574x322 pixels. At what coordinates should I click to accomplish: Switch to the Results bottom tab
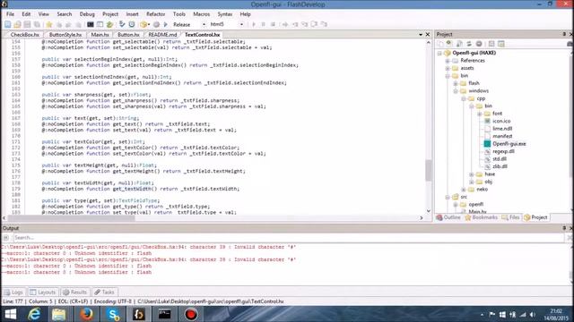tap(74, 292)
